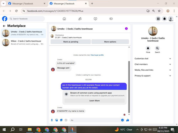Click the browser back arrow
Viewport: 178px width, 133px height.
pyautogui.click(x=4, y=11)
